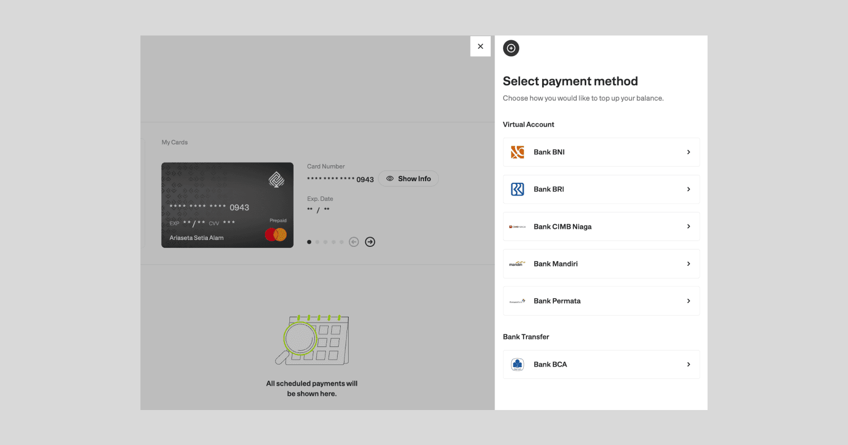Screen dimensions: 848x445
Task: Expand the Bank BNI chevron arrow
Action: tap(688, 152)
